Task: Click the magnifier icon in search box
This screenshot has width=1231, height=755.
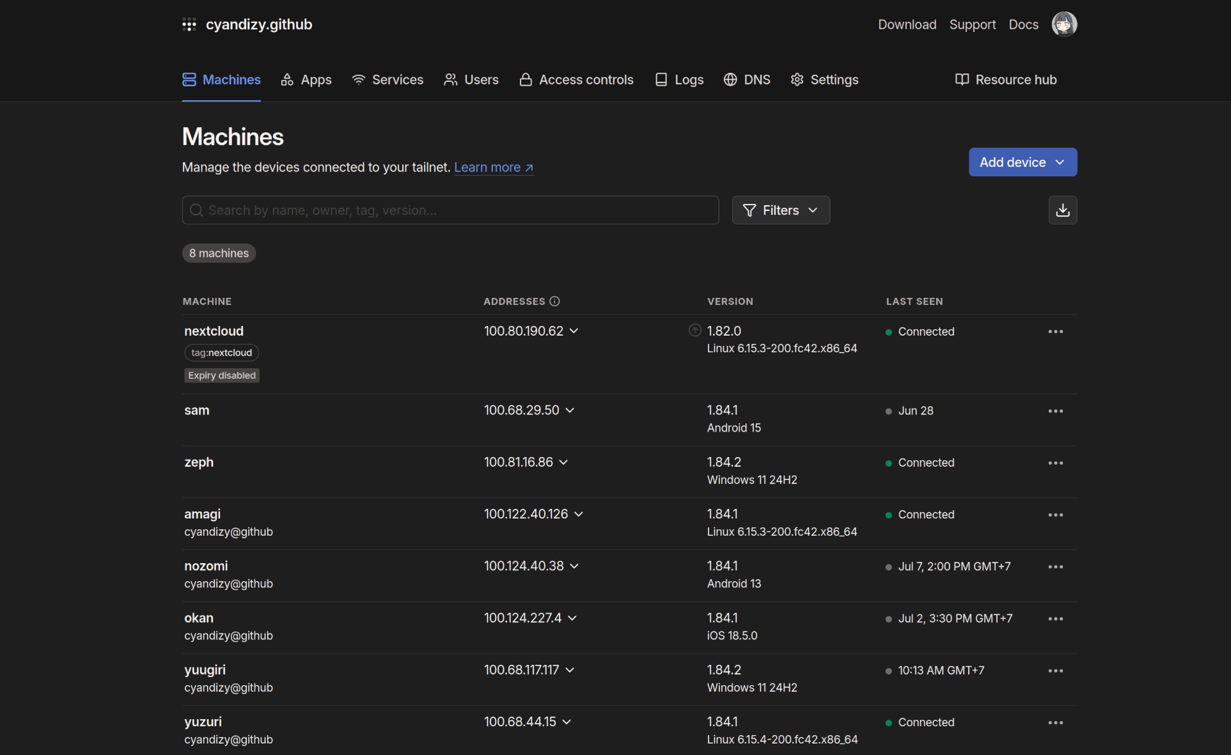Action: click(x=196, y=210)
